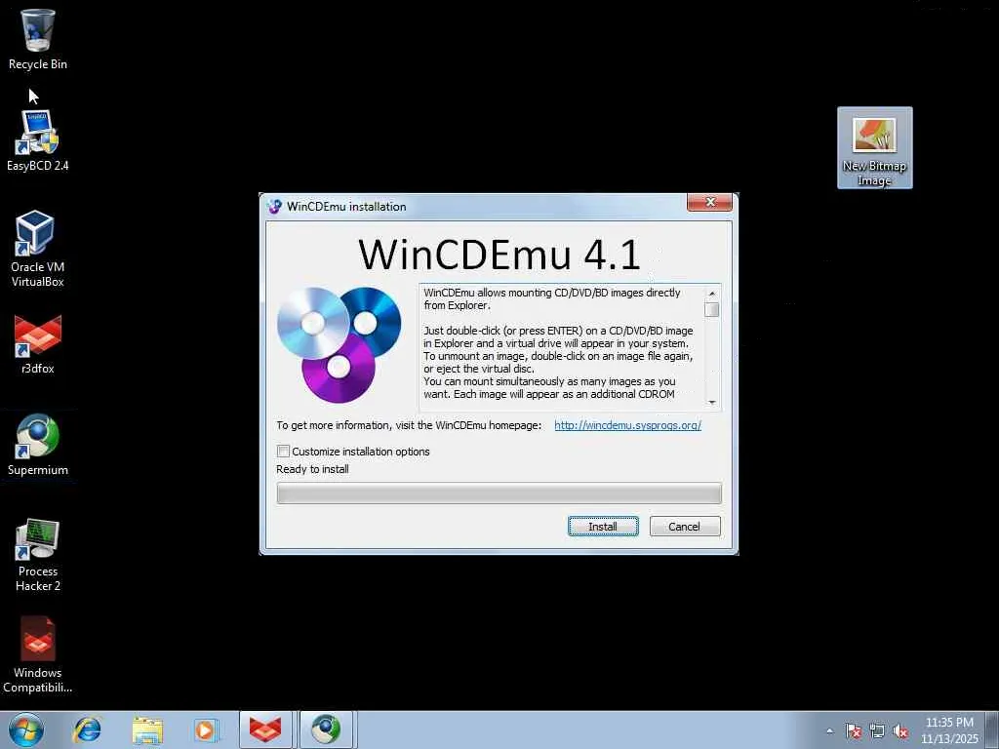Select the Windows Compatibili... desktop file
The height and width of the screenshot is (749, 999).
pos(38,654)
